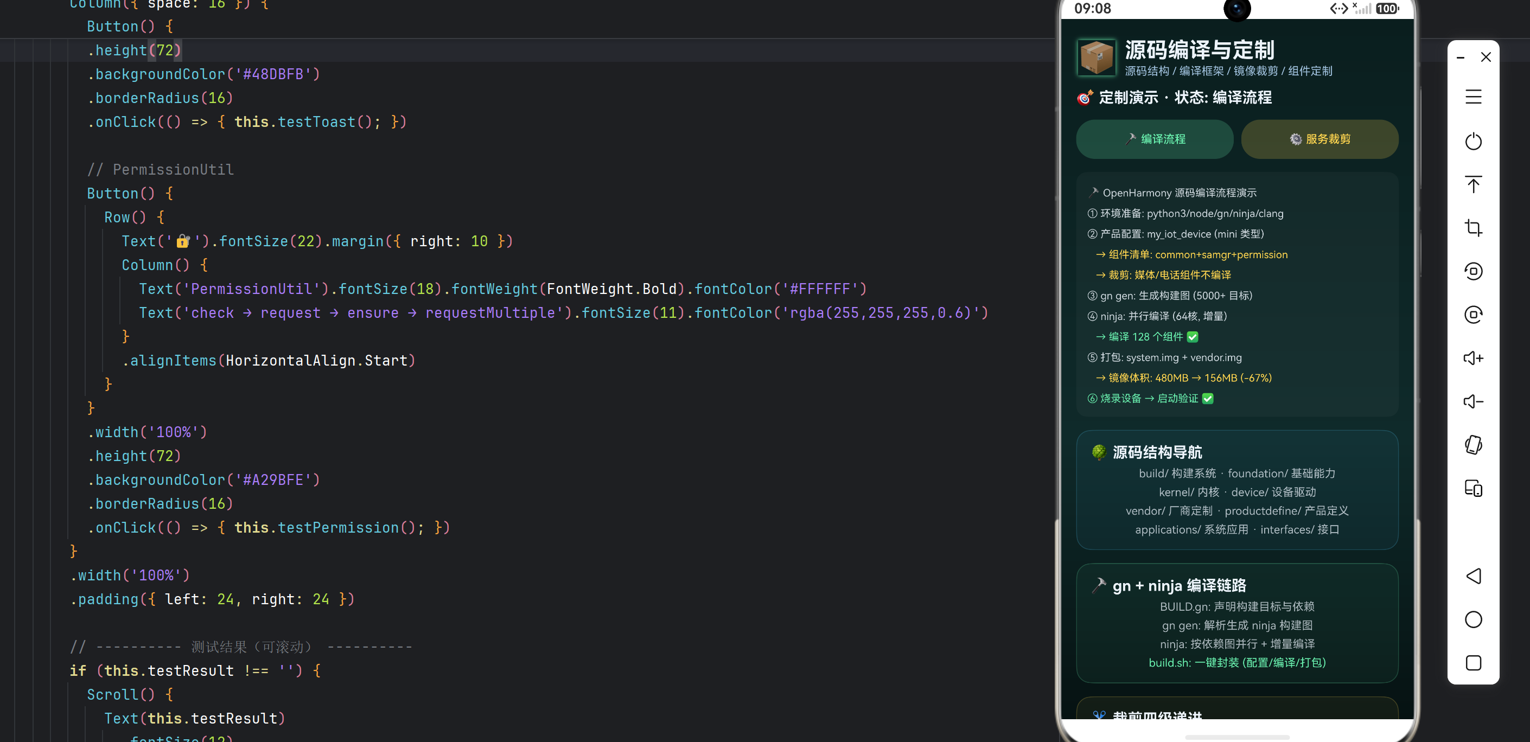The height and width of the screenshot is (742, 1530).
Task: Take a screenshot with the crop icon
Action: click(1473, 228)
